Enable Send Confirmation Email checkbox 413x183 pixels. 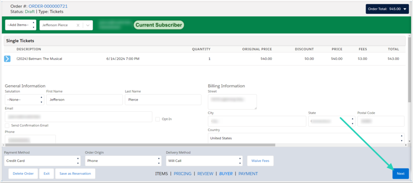click(x=7, y=126)
